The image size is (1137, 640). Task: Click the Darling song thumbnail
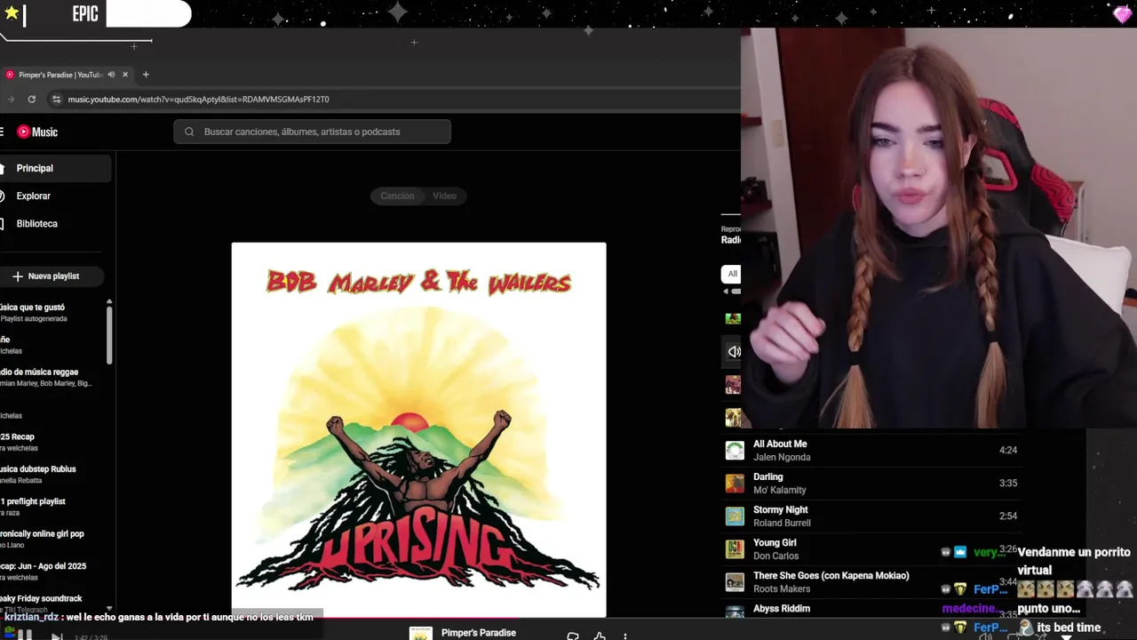[x=735, y=484]
